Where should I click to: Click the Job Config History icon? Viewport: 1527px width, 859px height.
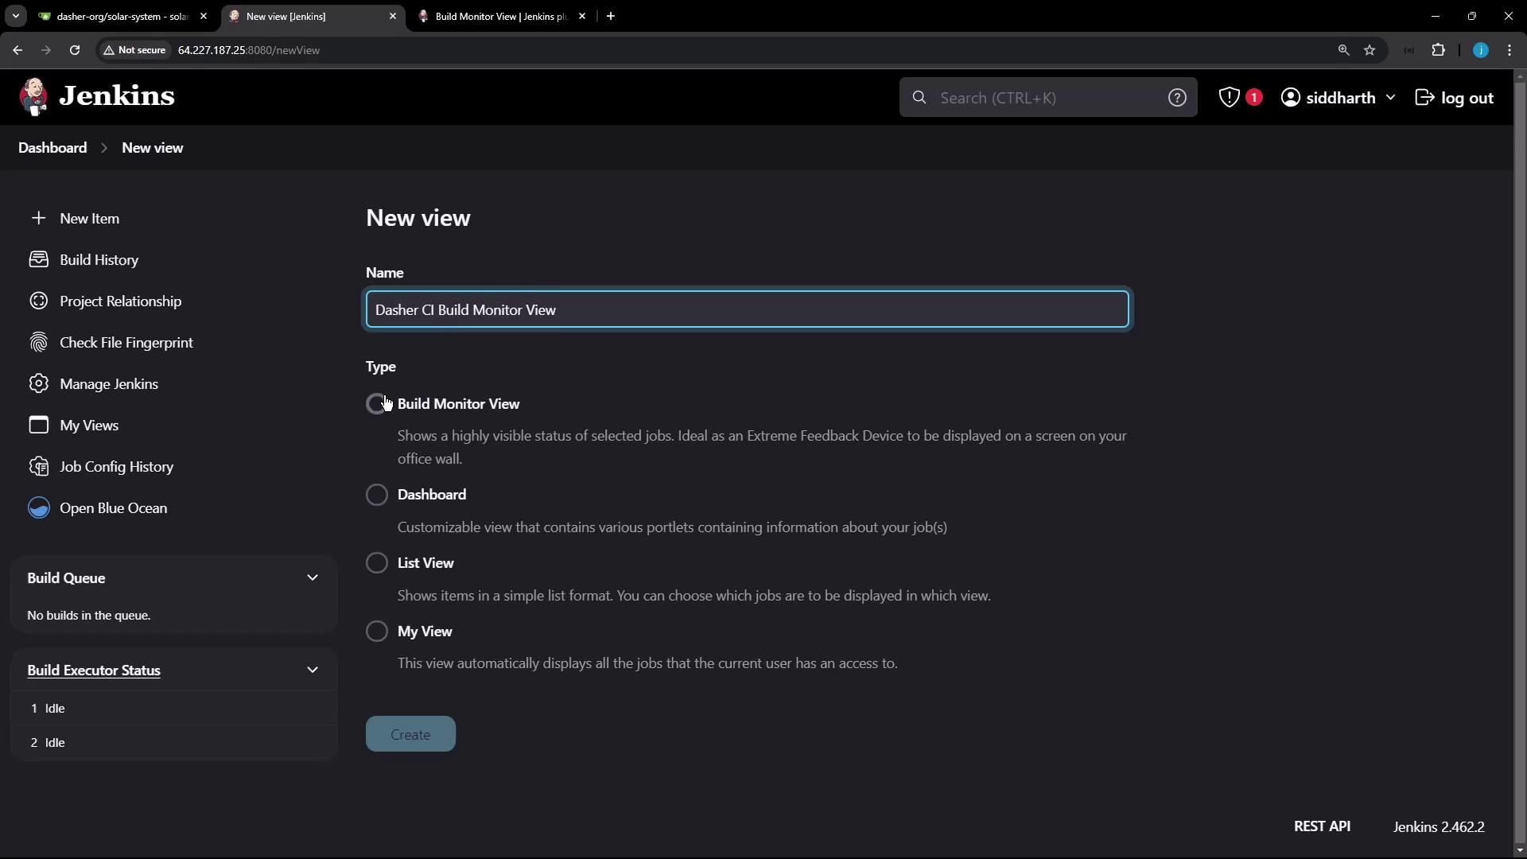point(38,466)
